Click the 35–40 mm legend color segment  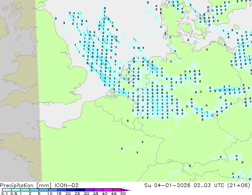coord(100,190)
